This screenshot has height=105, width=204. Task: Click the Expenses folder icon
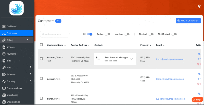(4, 74)
